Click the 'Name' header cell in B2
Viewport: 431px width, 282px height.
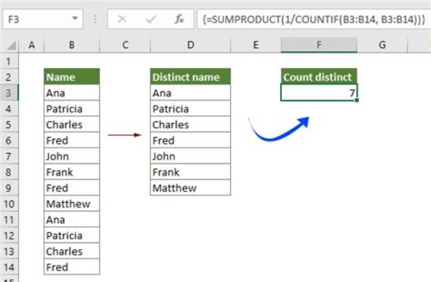[72, 77]
